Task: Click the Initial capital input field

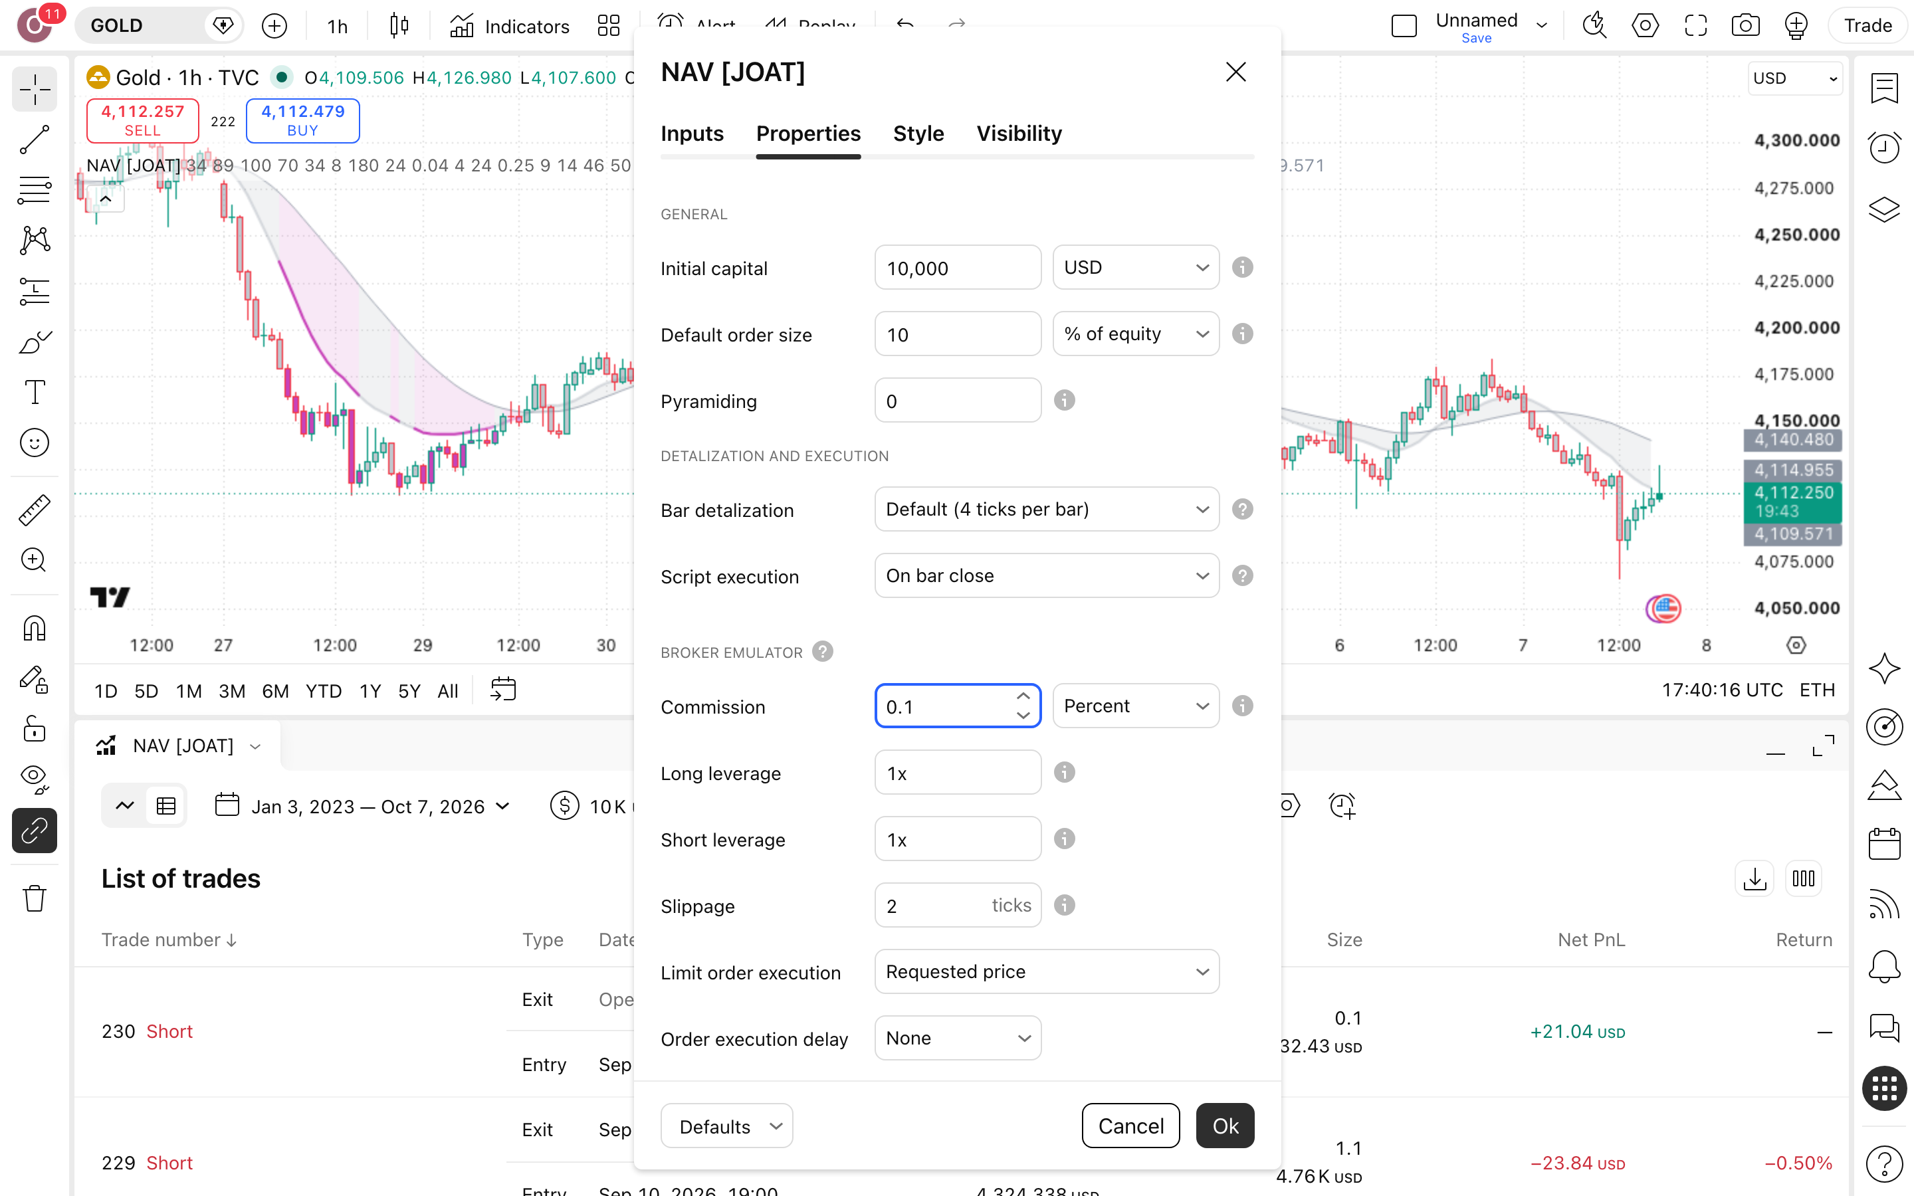Action: (x=958, y=267)
